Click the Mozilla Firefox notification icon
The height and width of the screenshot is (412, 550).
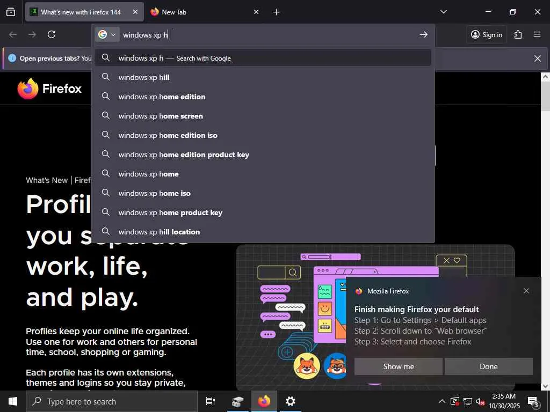click(x=358, y=291)
